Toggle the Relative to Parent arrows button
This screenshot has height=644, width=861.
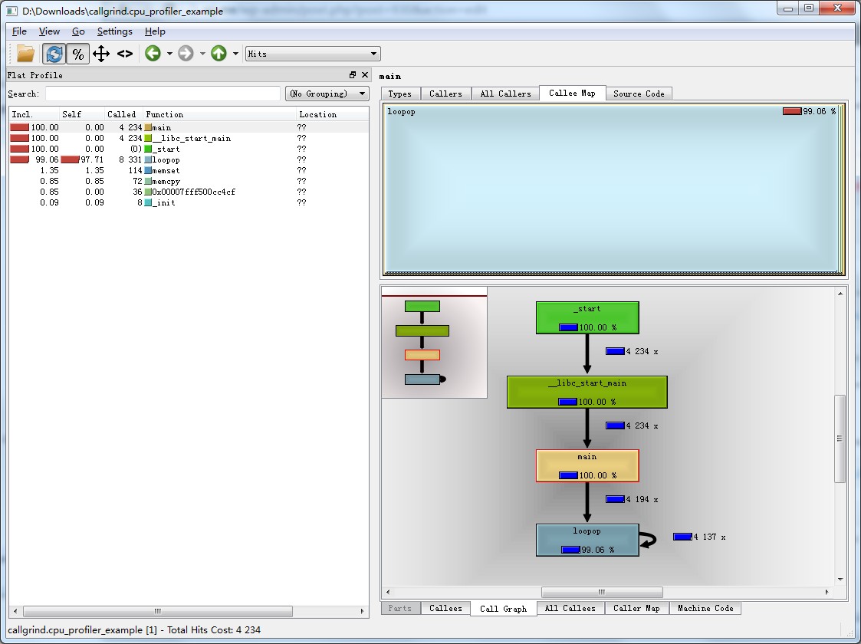[101, 54]
